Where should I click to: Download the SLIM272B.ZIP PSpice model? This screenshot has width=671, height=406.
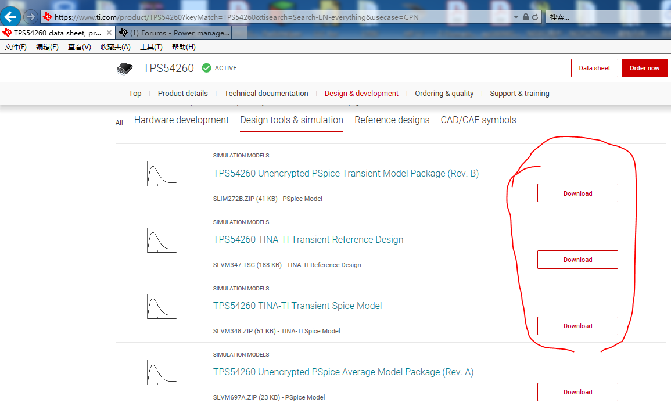point(577,193)
